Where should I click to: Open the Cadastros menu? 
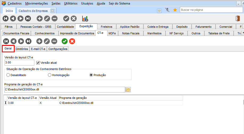click(15, 3)
